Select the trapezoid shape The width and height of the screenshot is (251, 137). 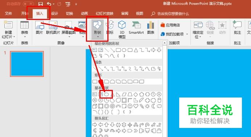129,94
